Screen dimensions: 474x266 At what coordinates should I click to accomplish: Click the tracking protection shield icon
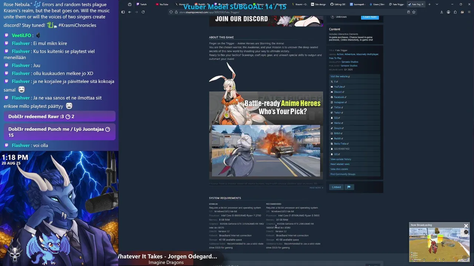pyautogui.click(x=171, y=12)
